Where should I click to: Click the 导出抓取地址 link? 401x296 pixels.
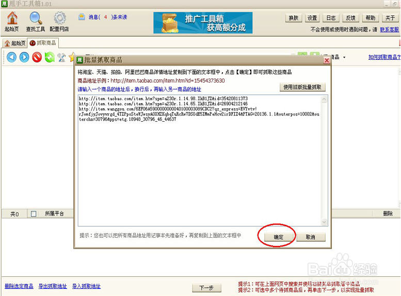[53, 286]
